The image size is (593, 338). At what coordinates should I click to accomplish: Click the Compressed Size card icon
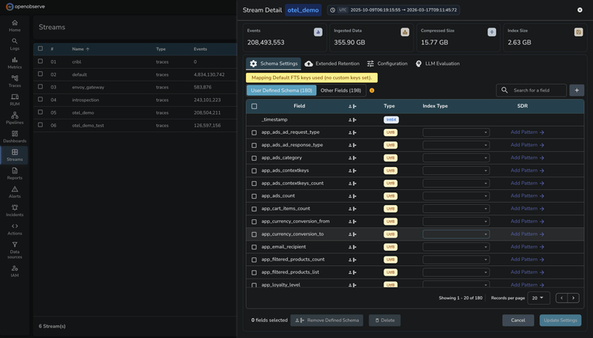coord(492,32)
